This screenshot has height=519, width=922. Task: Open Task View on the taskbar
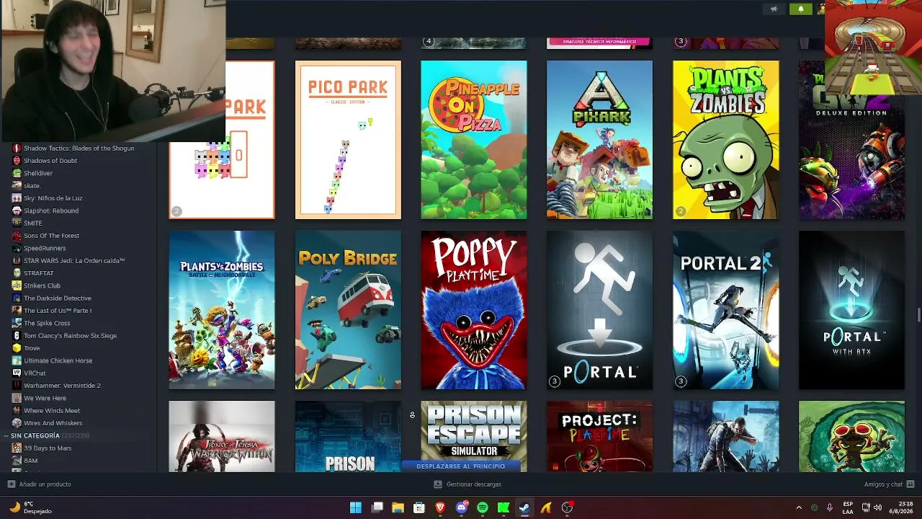(377, 507)
